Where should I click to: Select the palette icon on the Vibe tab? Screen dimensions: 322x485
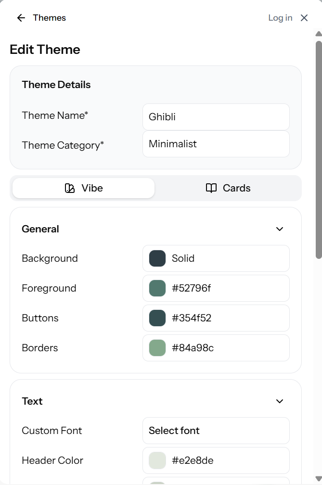tap(70, 188)
